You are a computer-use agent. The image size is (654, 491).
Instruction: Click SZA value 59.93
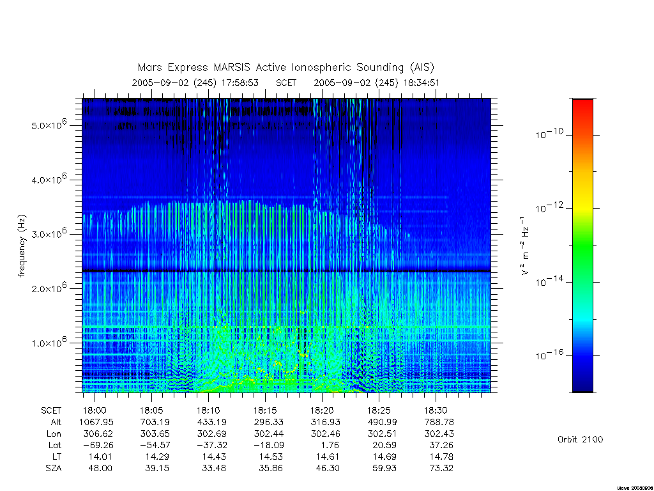(384, 469)
